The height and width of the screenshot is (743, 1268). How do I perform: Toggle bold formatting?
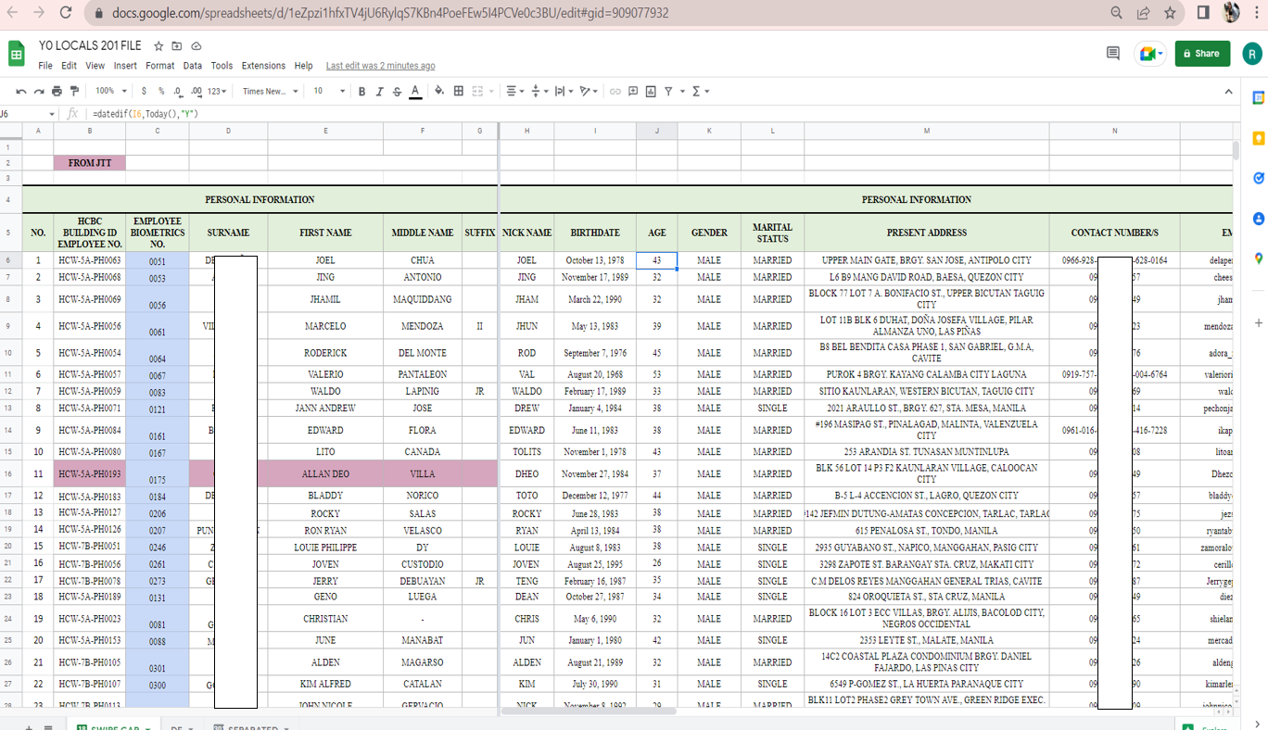point(361,92)
